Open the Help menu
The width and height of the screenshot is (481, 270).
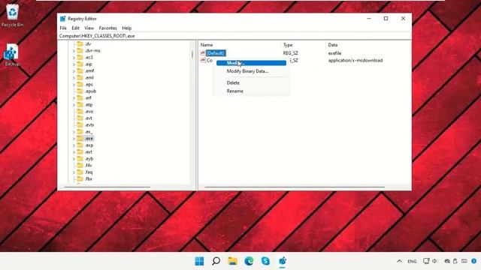point(127,28)
